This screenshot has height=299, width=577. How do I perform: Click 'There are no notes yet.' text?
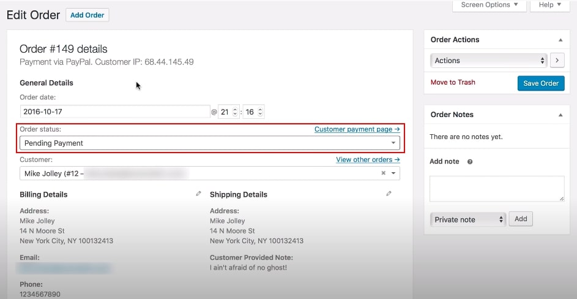(466, 137)
